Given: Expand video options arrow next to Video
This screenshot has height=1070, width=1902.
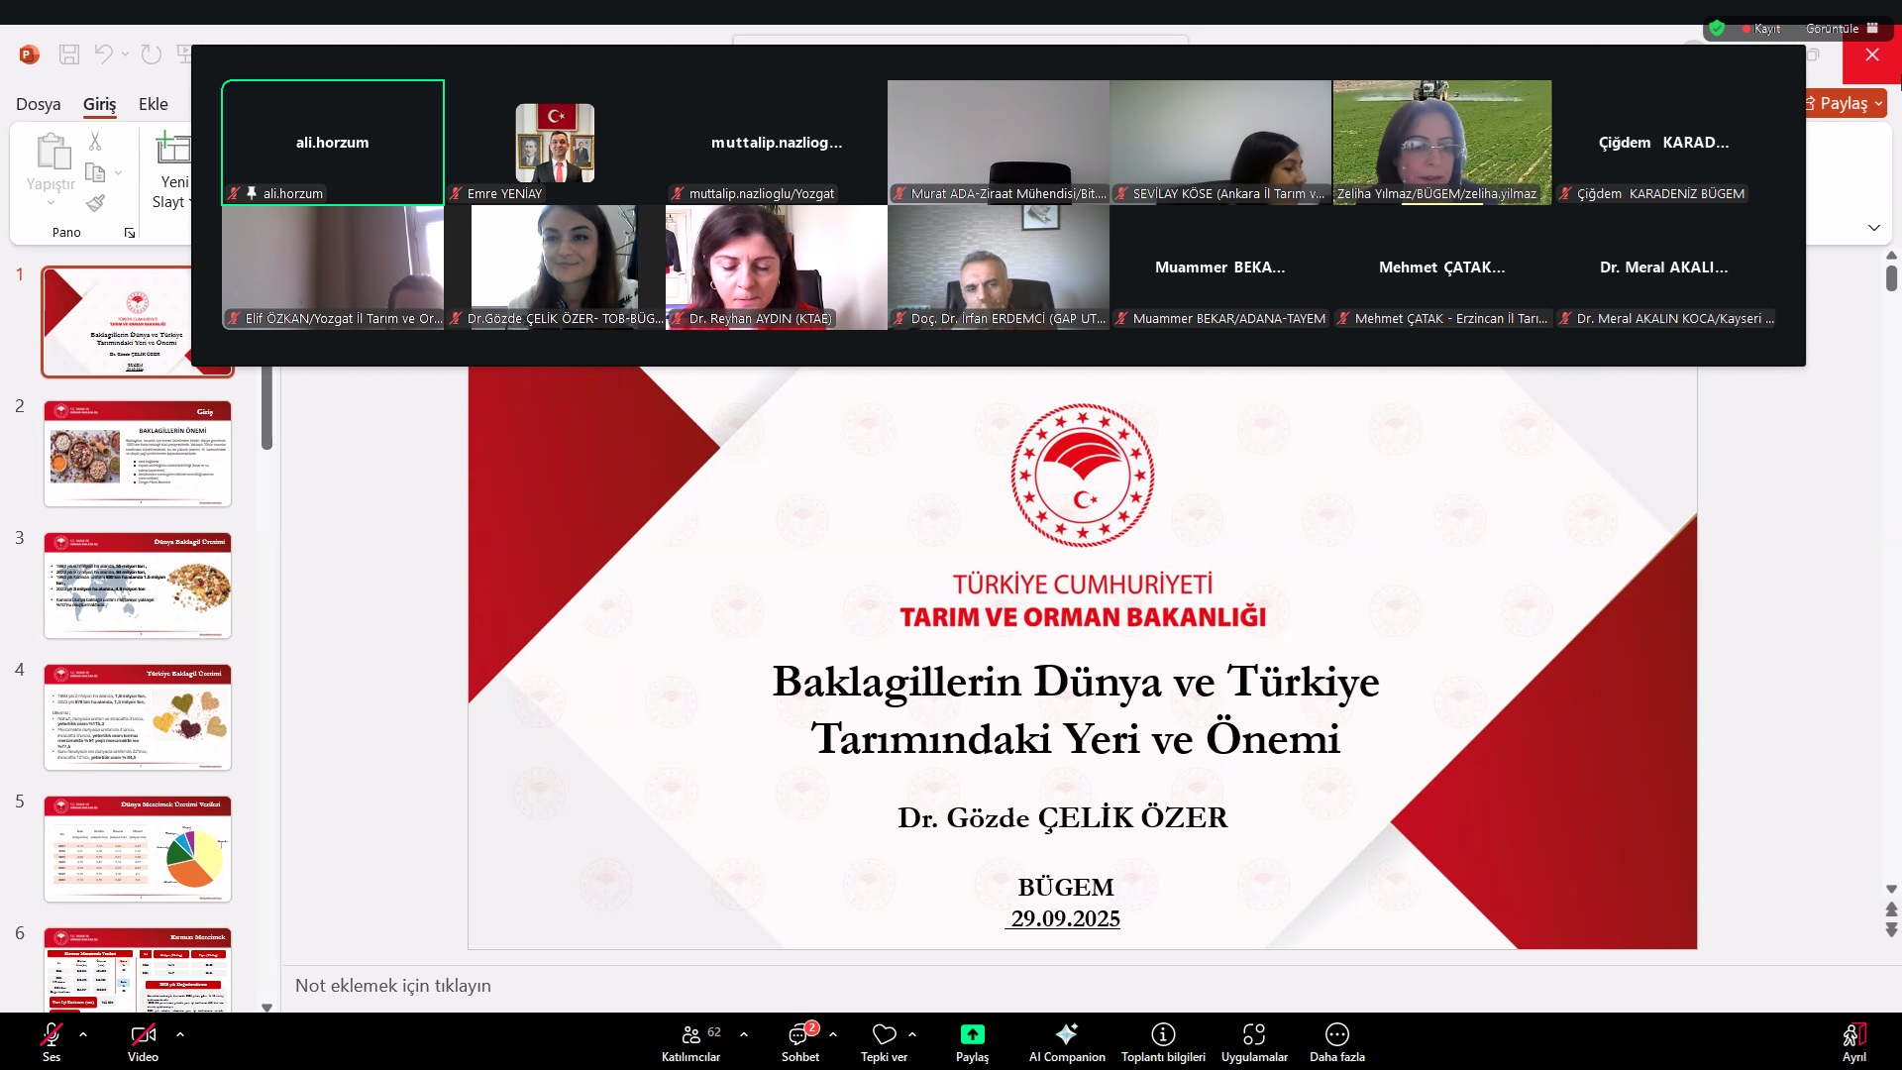Looking at the screenshot, I should 180,1034.
